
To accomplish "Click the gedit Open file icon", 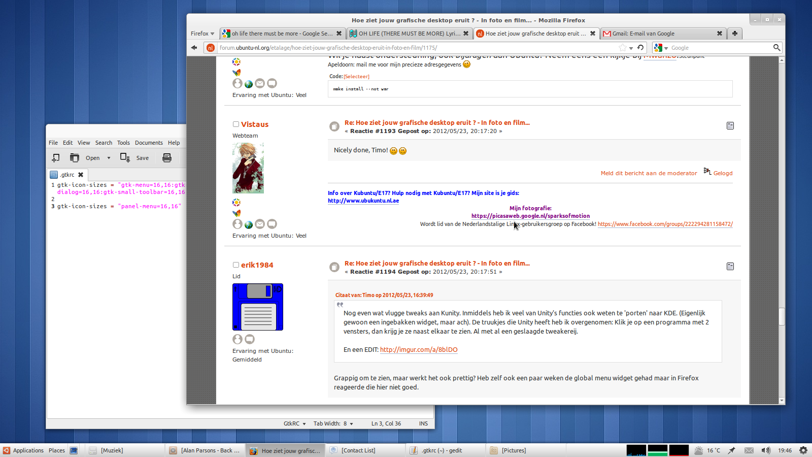I will (x=75, y=158).
